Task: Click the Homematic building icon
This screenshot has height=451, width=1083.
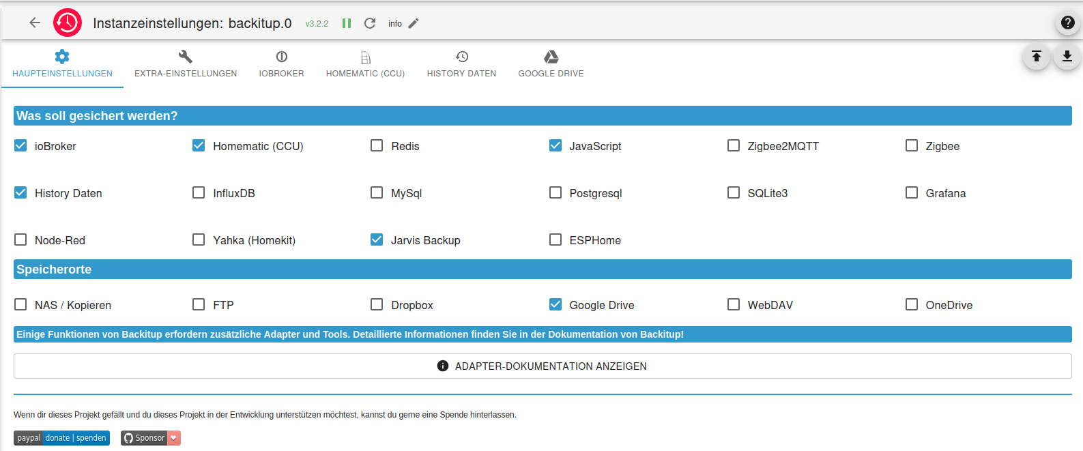Action: (x=366, y=57)
